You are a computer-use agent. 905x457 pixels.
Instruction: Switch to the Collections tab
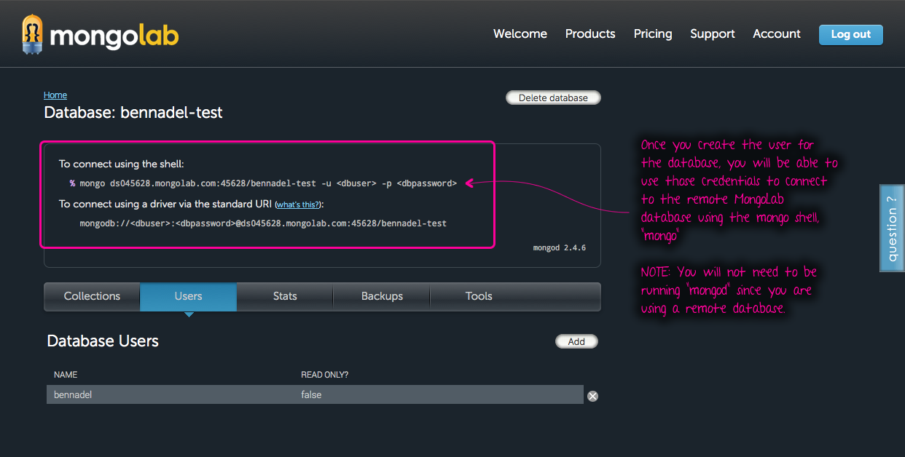(x=92, y=296)
